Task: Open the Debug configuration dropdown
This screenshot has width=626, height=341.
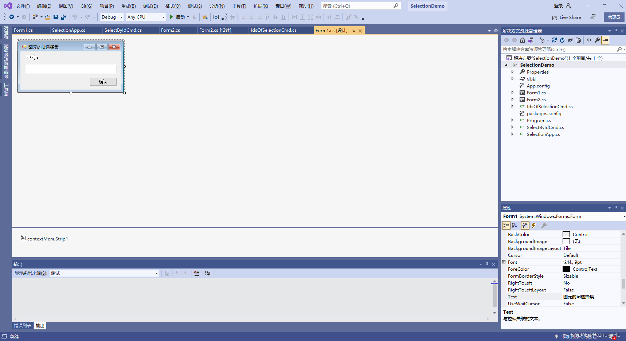Action: click(112, 17)
